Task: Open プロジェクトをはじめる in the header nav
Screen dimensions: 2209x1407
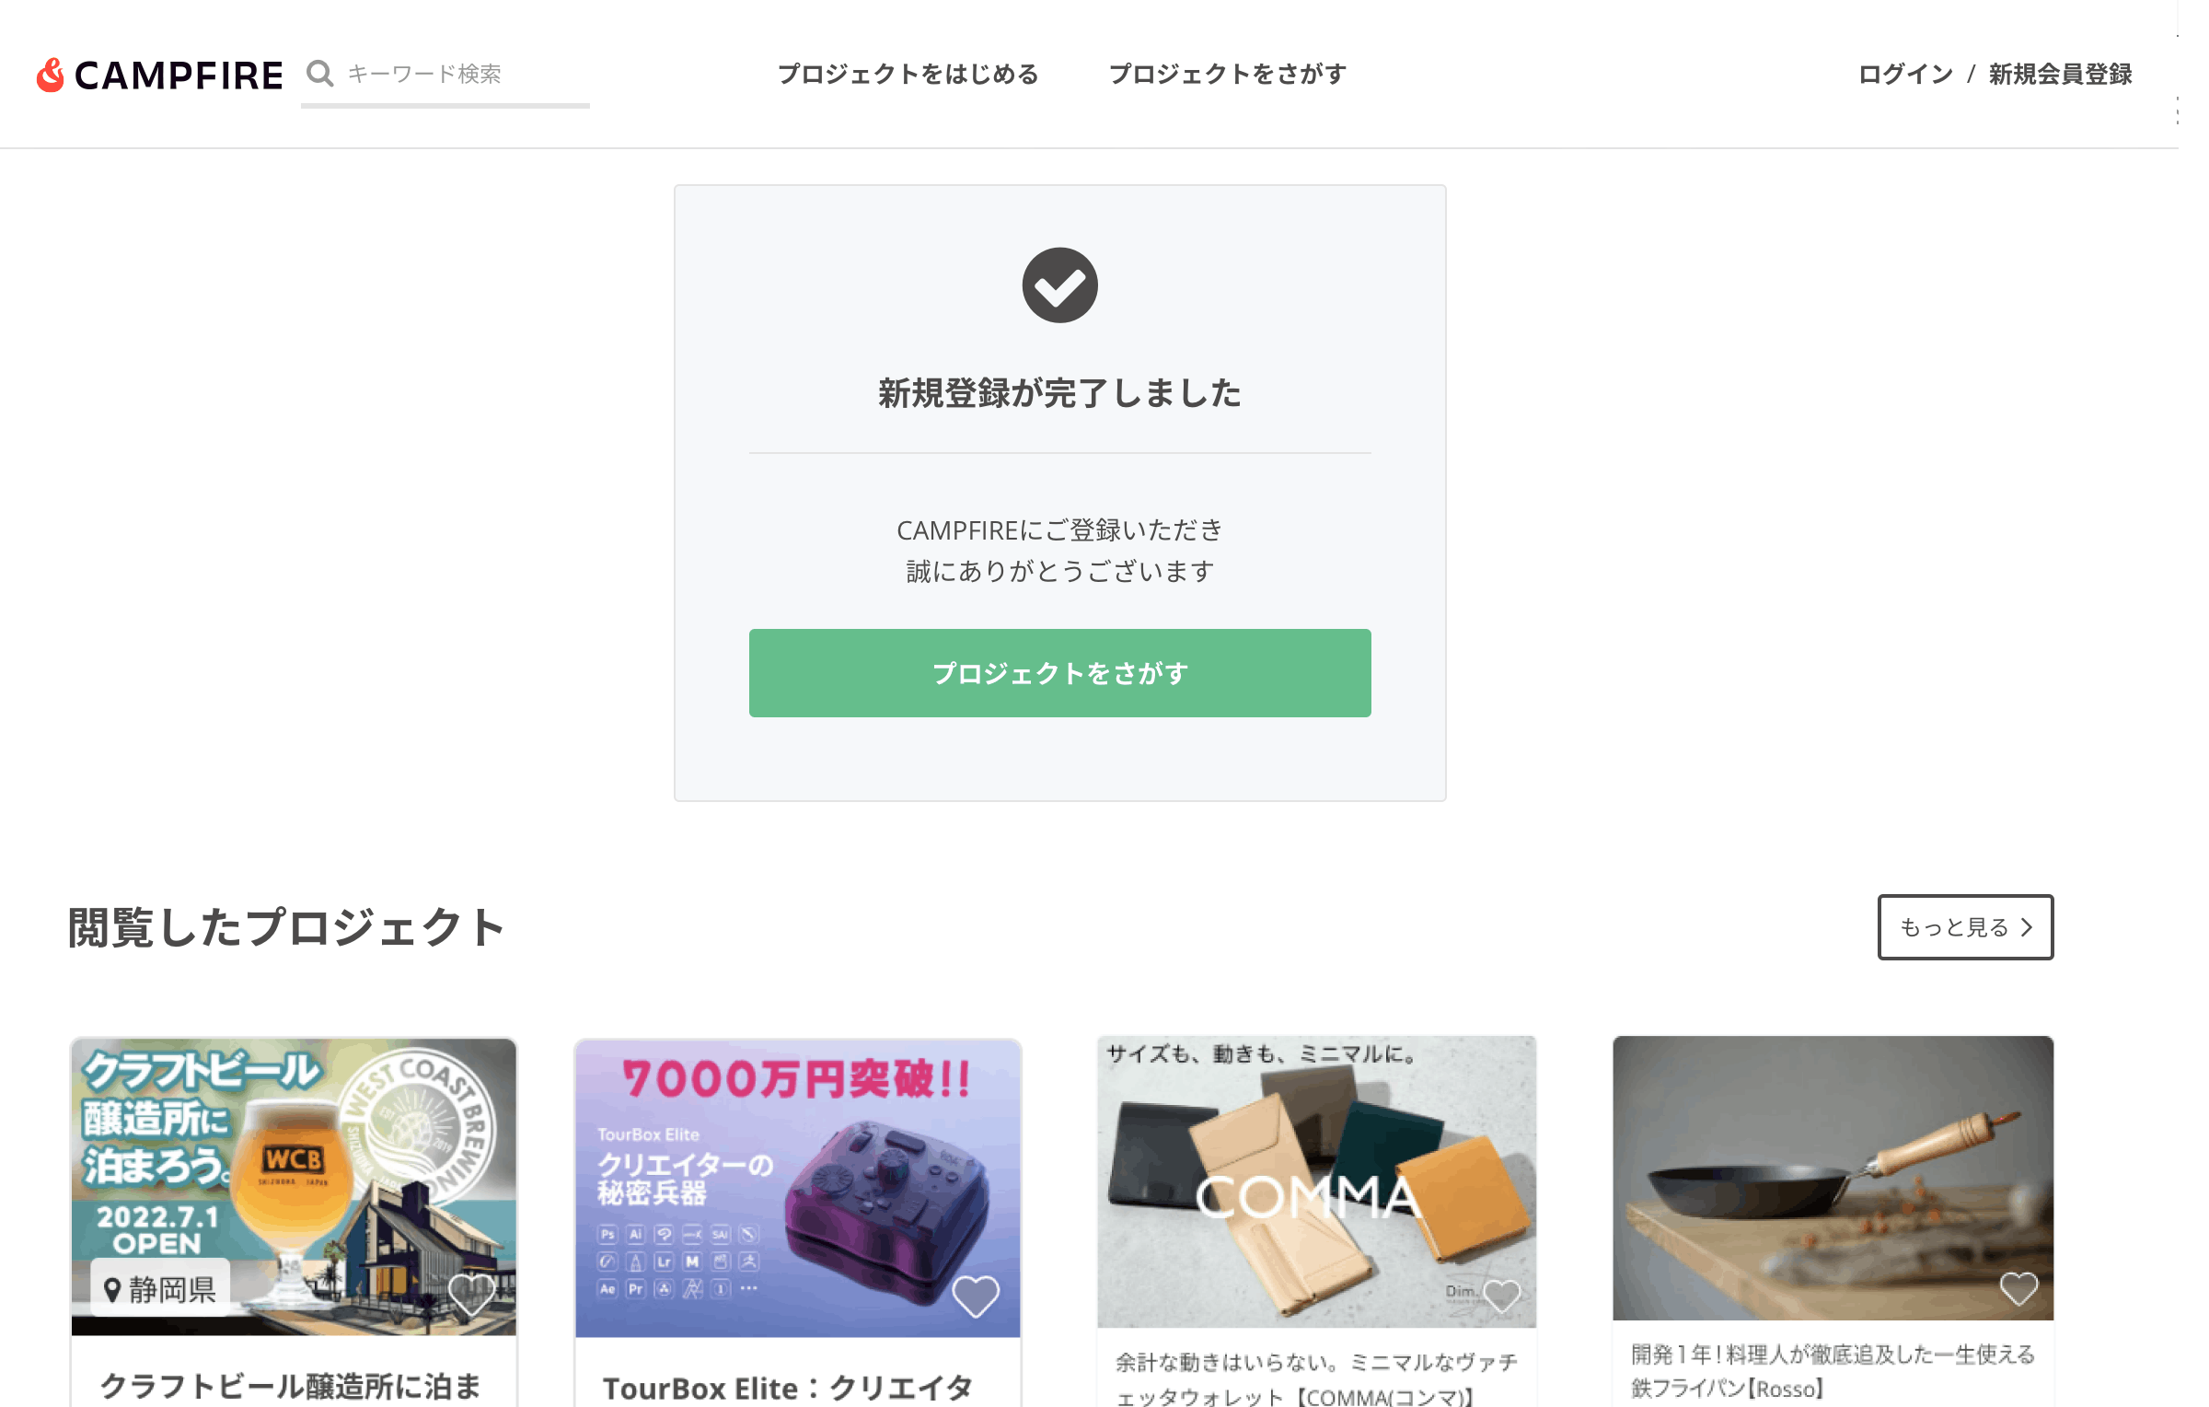Action: [x=908, y=74]
